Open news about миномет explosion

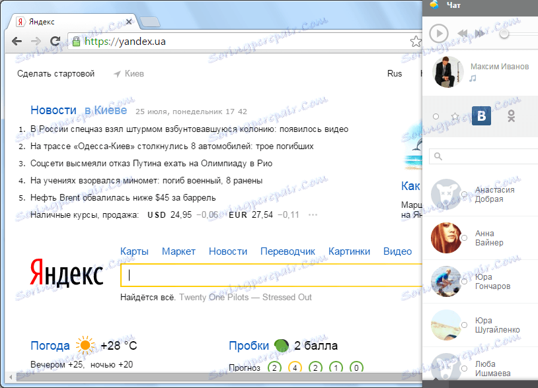point(147,181)
